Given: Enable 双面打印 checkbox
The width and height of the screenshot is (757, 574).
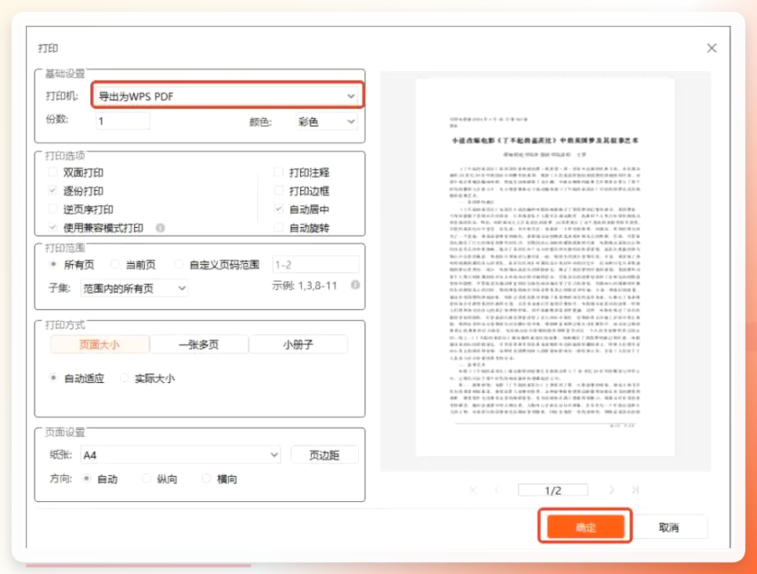Looking at the screenshot, I should (53, 172).
